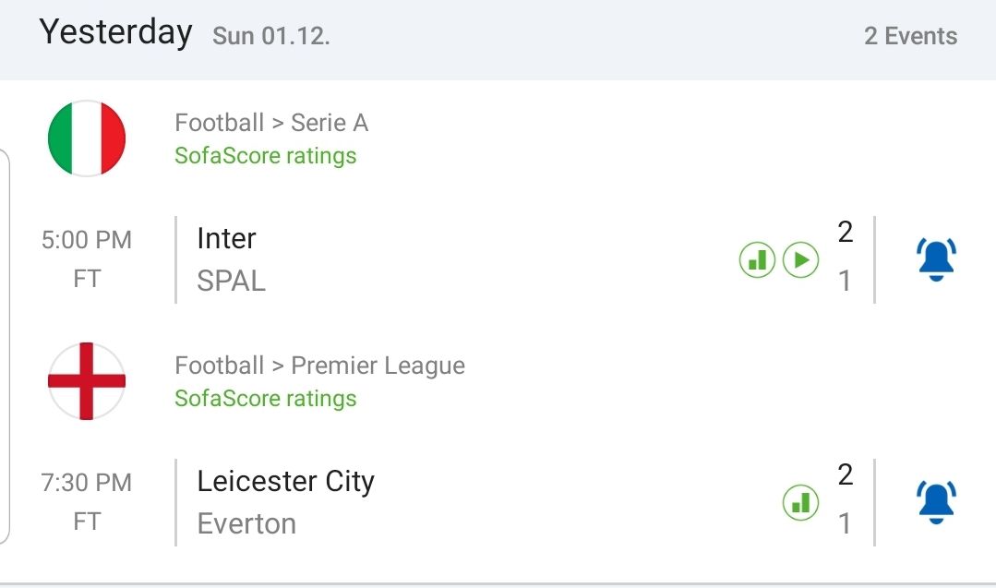Select the Leicester City team name

[x=285, y=481]
